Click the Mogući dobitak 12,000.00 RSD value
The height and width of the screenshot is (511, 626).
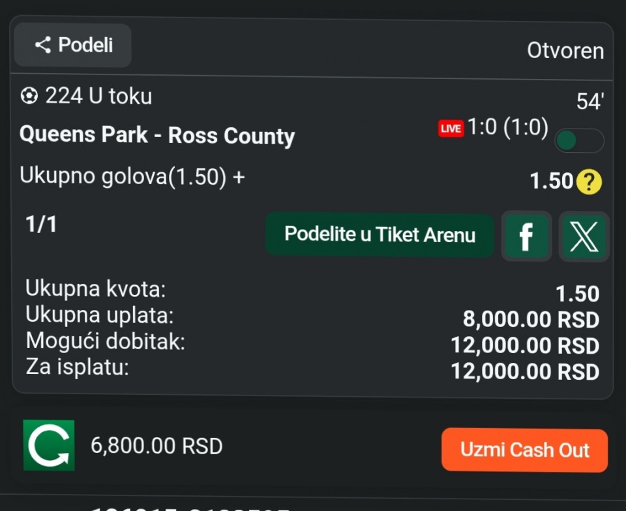tap(525, 345)
